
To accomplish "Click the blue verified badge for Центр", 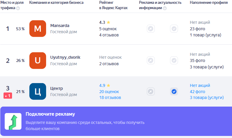I will point(174,92).
